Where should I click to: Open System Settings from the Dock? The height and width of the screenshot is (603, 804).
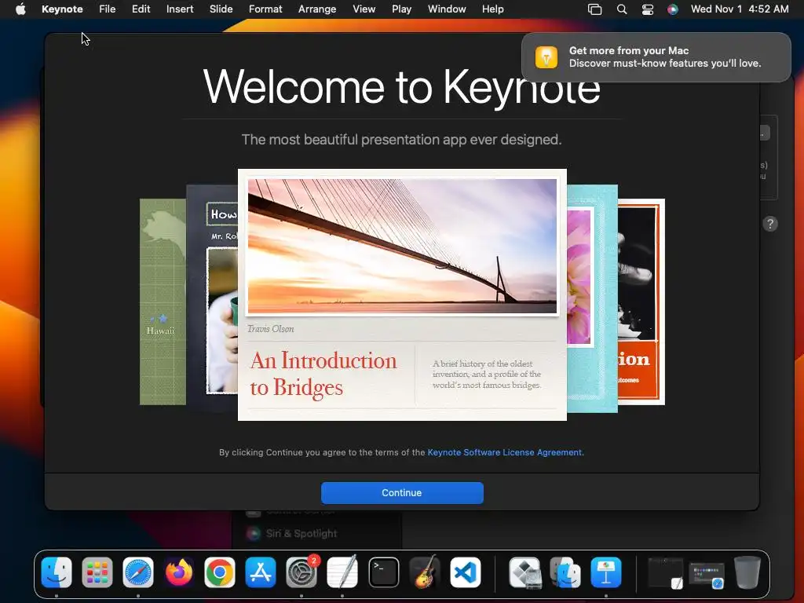pyautogui.click(x=301, y=572)
